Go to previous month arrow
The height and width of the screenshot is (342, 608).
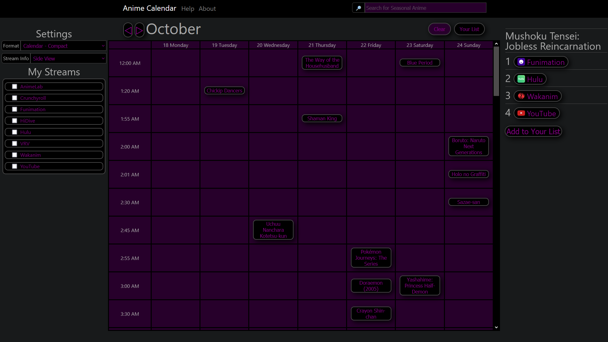[128, 30]
